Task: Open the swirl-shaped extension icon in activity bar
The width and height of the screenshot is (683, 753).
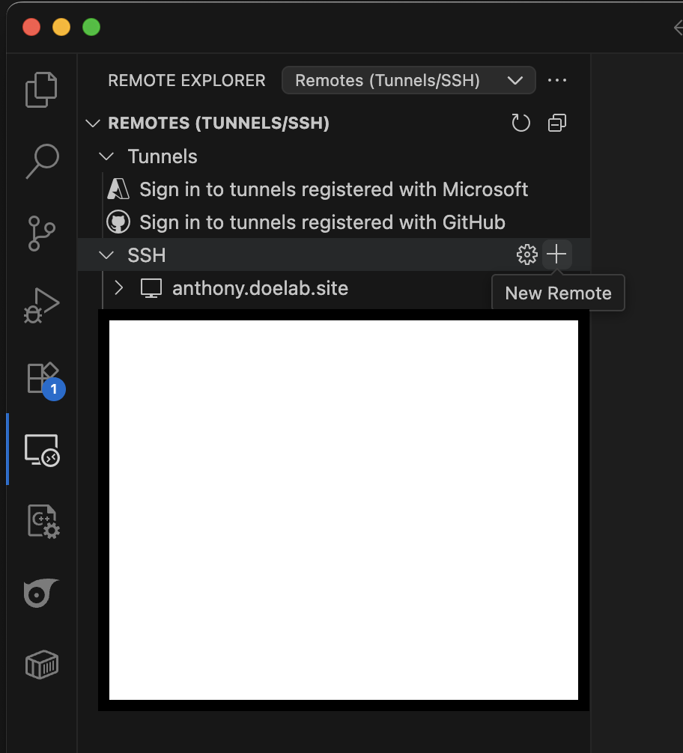Action: (x=41, y=593)
